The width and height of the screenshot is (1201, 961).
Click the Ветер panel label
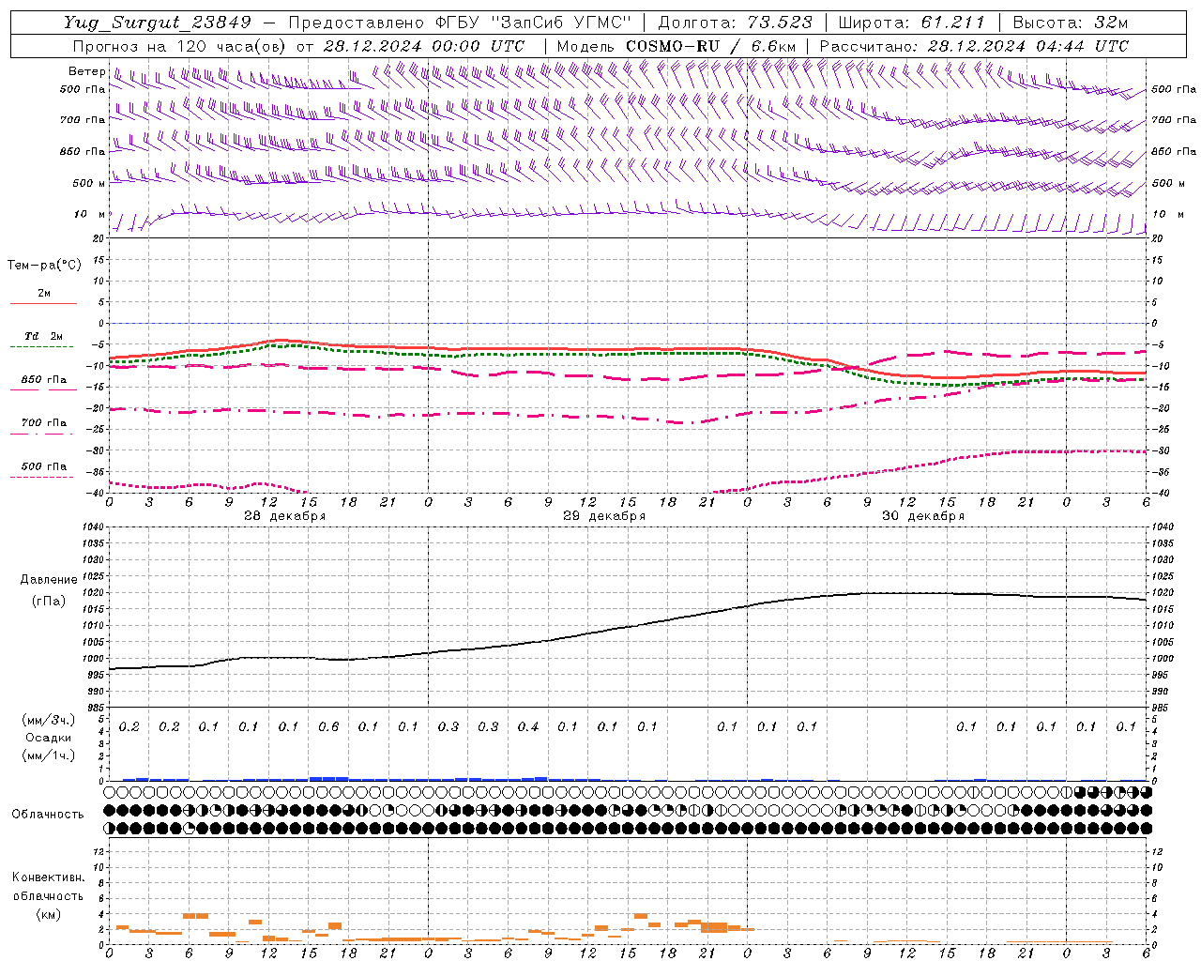(86, 71)
